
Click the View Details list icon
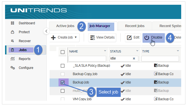click(92, 37)
